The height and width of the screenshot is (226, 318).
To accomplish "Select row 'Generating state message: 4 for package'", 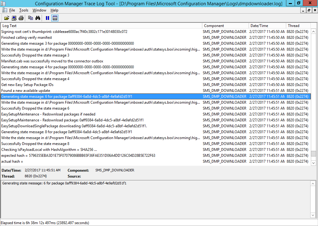I will pyautogui.click(x=156, y=67).
